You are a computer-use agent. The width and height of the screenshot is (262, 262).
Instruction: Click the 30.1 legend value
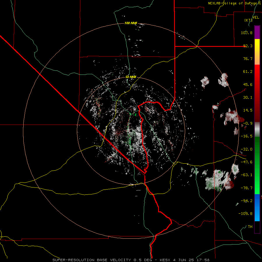click(248, 98)
